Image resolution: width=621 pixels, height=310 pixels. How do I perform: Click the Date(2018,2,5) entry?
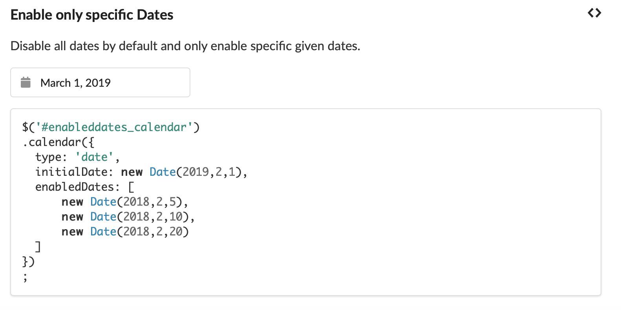point(136,202)
